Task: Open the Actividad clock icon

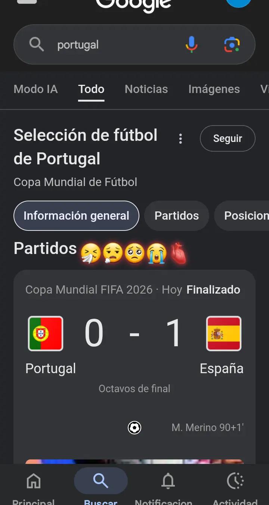Action: point(235,481)
